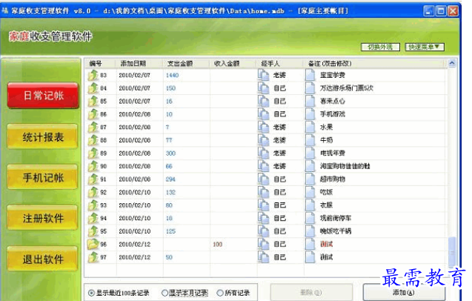
Task: Open 注册软件 section
Action: coord(43,218)
